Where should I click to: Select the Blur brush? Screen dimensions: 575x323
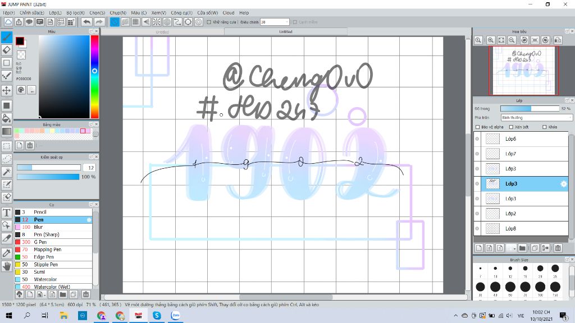click(53, 227)
